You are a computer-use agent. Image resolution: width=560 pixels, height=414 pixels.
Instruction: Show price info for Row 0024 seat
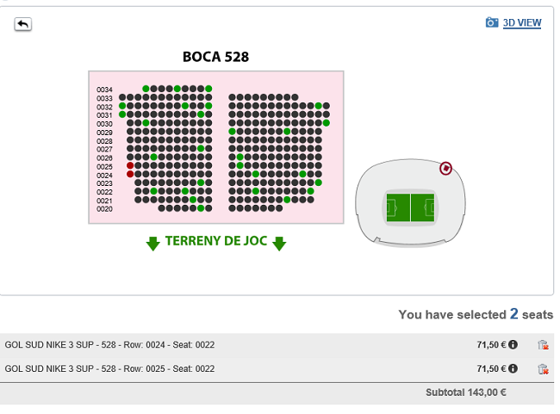(513, 345)
